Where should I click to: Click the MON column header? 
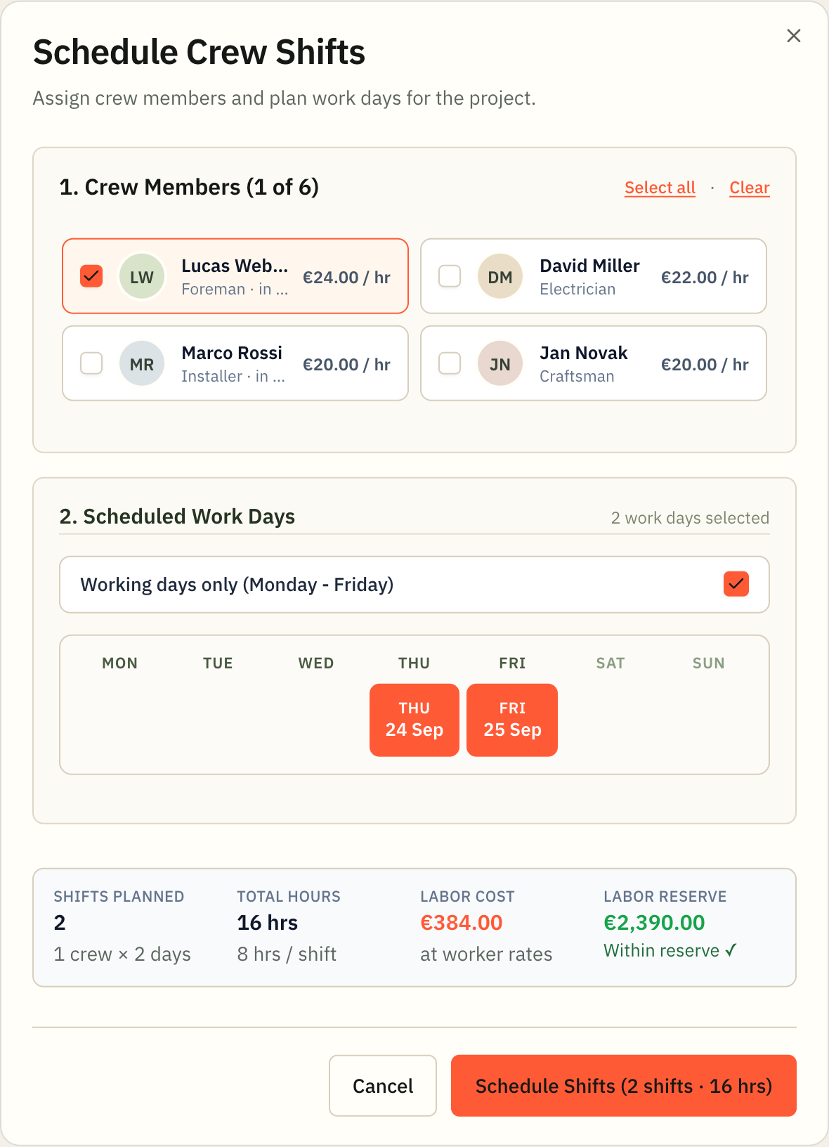coord(120,663)
